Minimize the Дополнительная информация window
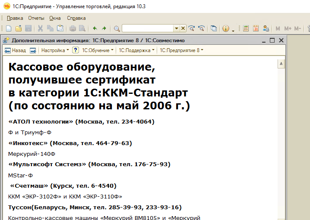 [x=263, y=40]
